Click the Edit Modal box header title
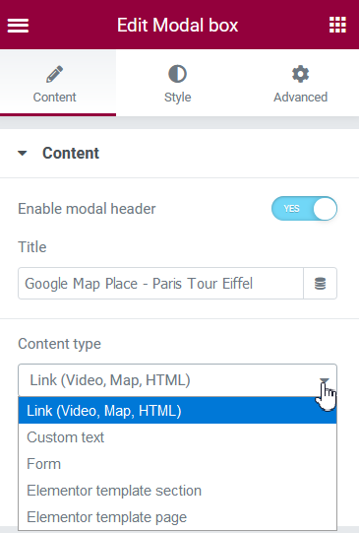 pyautogui.click(x=177, y=26)
